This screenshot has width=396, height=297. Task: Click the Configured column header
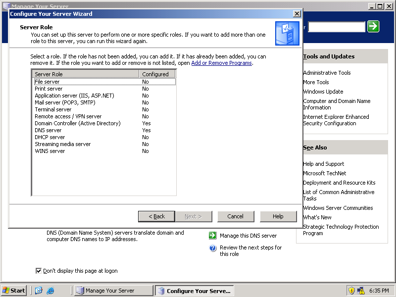[x=157, y=74]
